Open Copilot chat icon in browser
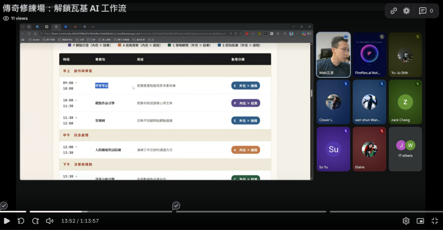 tap(304, 34)
